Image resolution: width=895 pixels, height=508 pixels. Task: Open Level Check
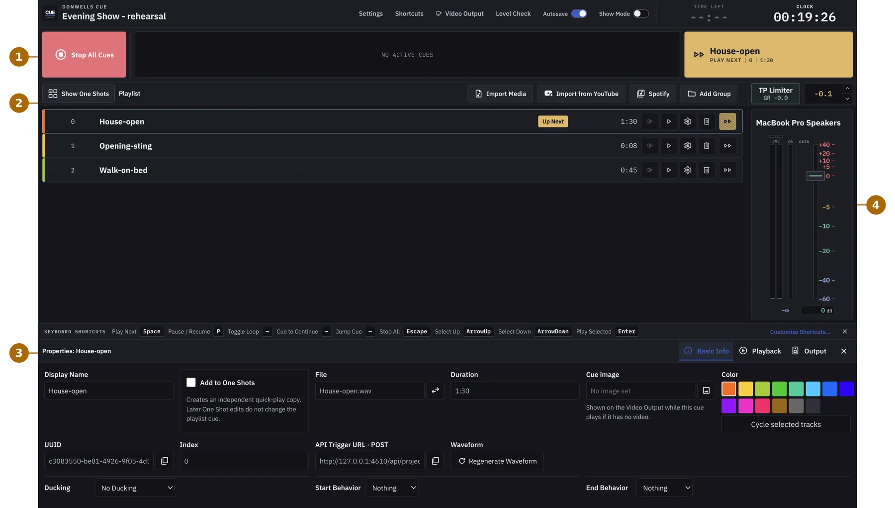513,14
